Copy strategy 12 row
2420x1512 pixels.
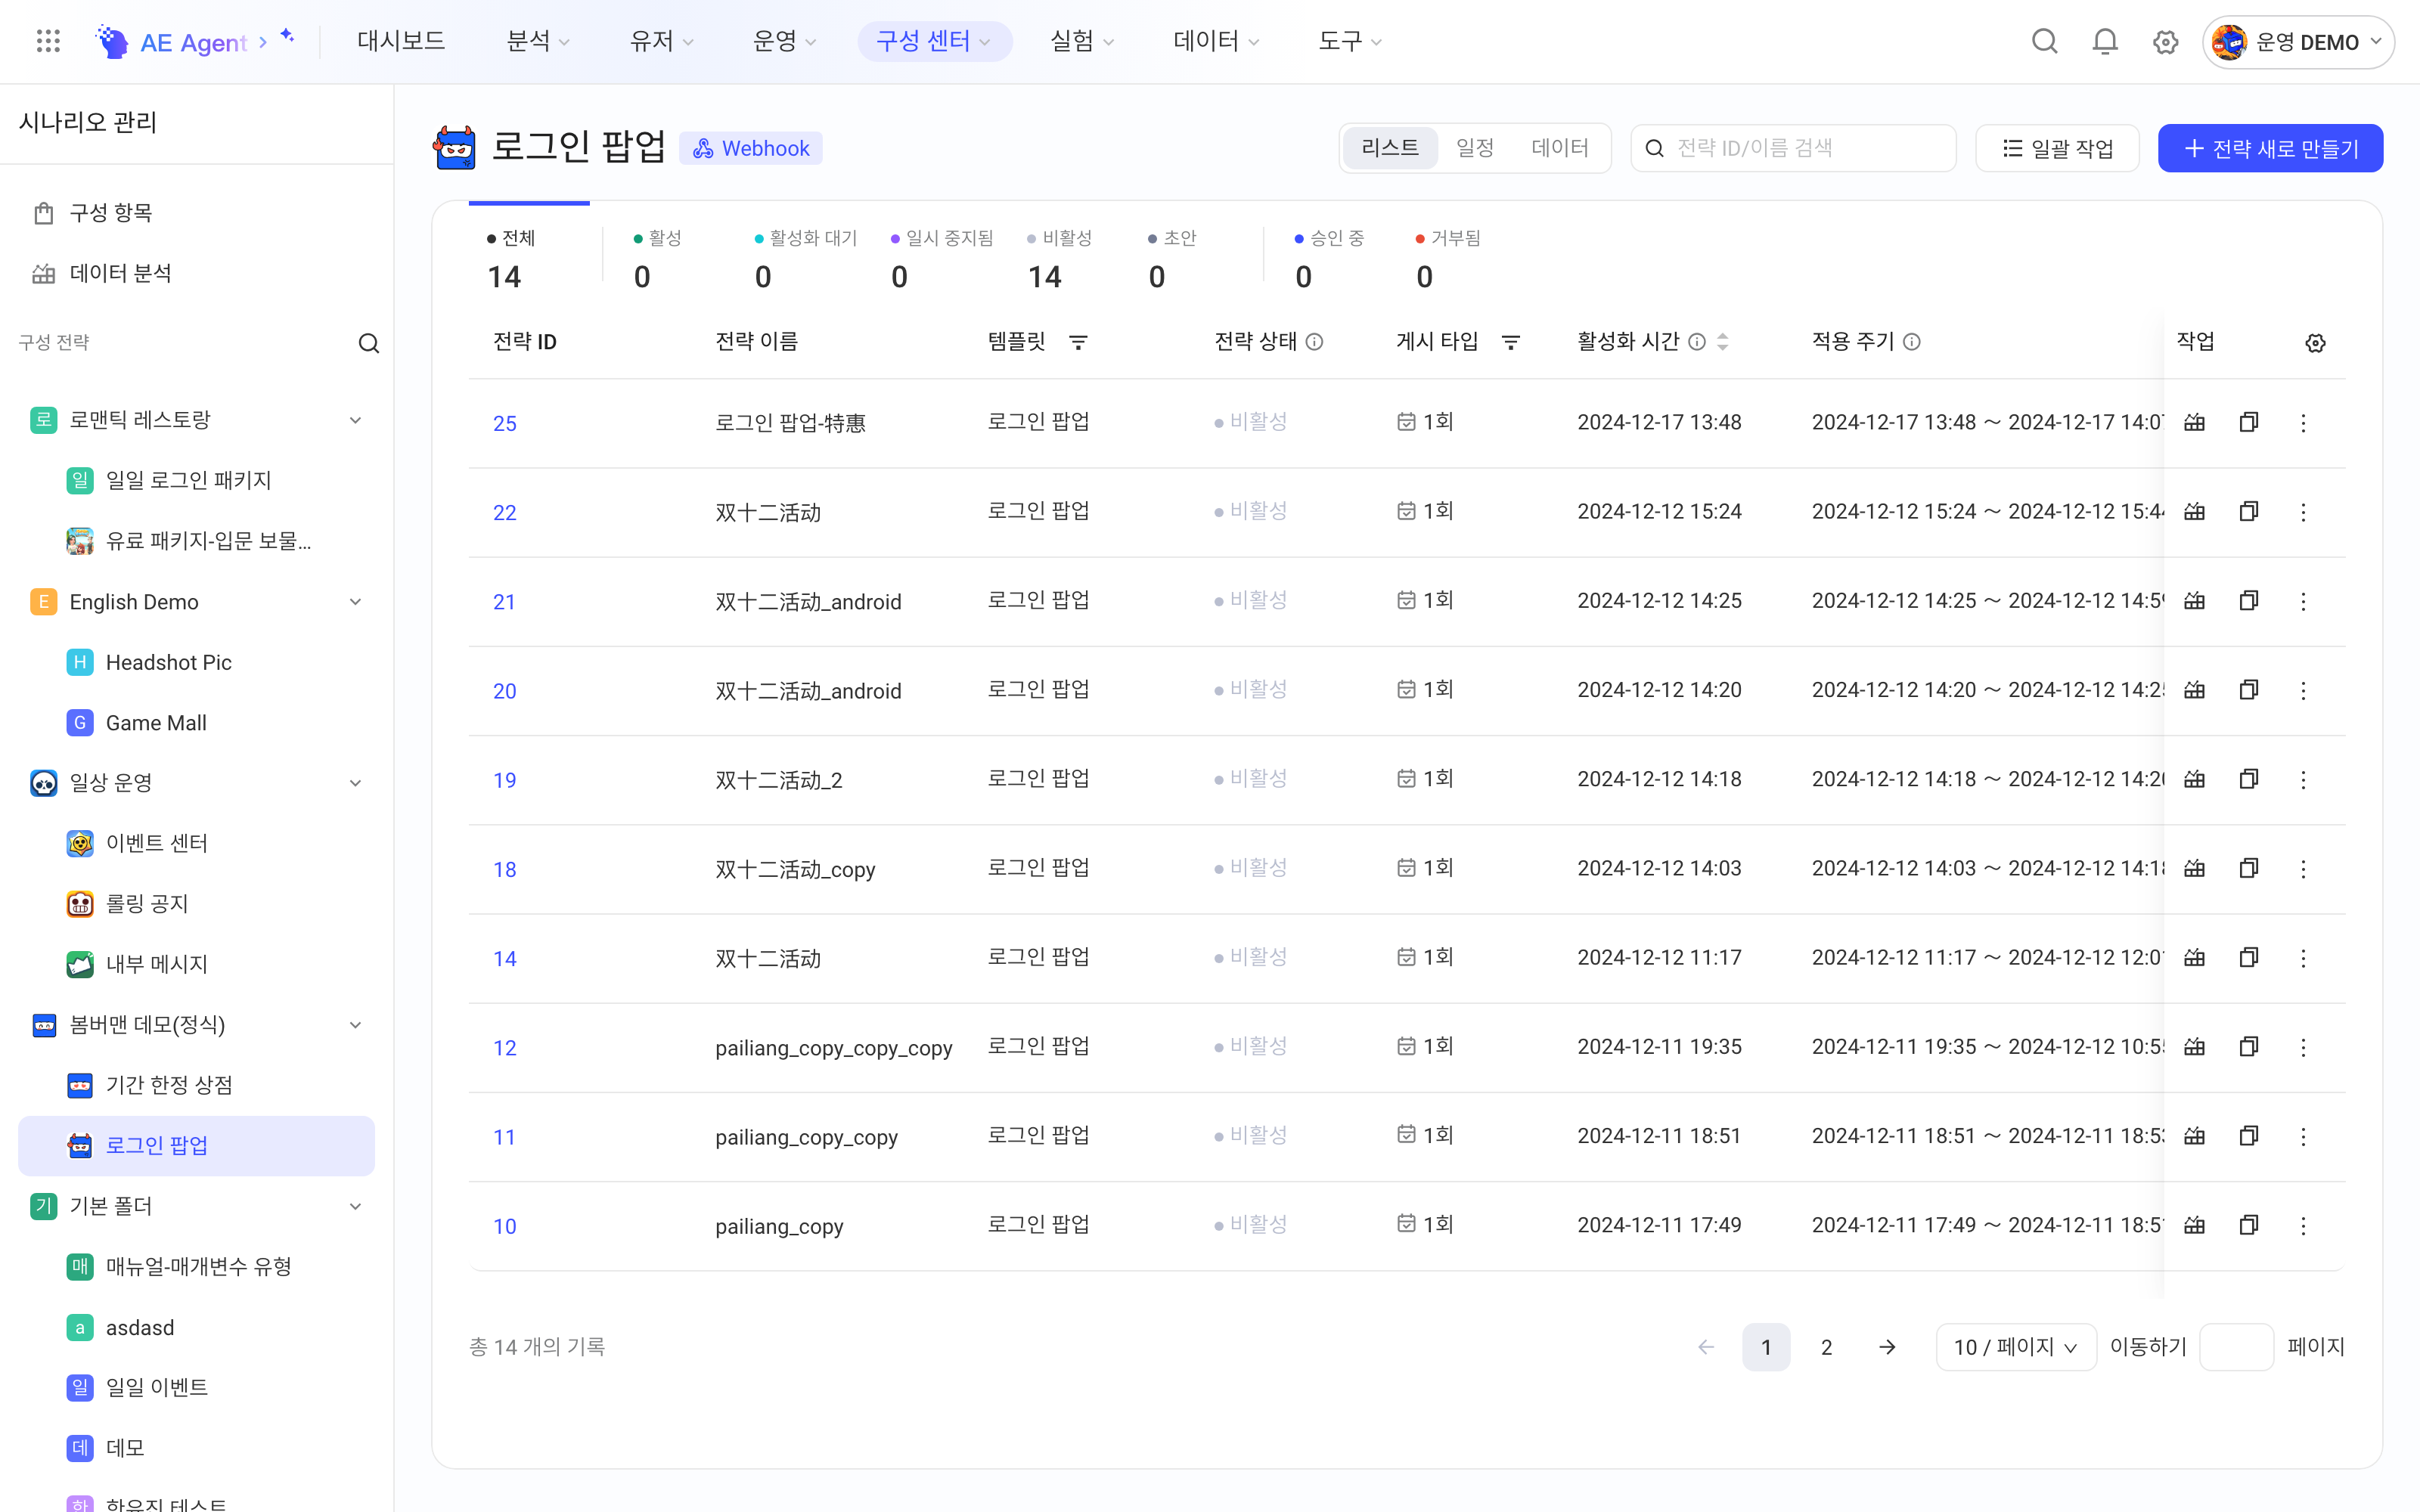tap(2248, 1046)
